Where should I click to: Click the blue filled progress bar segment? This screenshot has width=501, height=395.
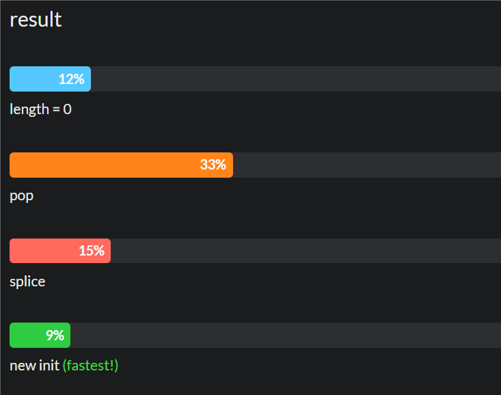point(34,79)
